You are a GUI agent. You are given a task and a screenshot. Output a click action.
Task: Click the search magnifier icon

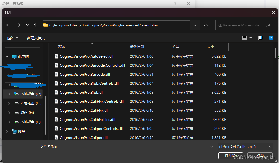(x=268, y=25)
